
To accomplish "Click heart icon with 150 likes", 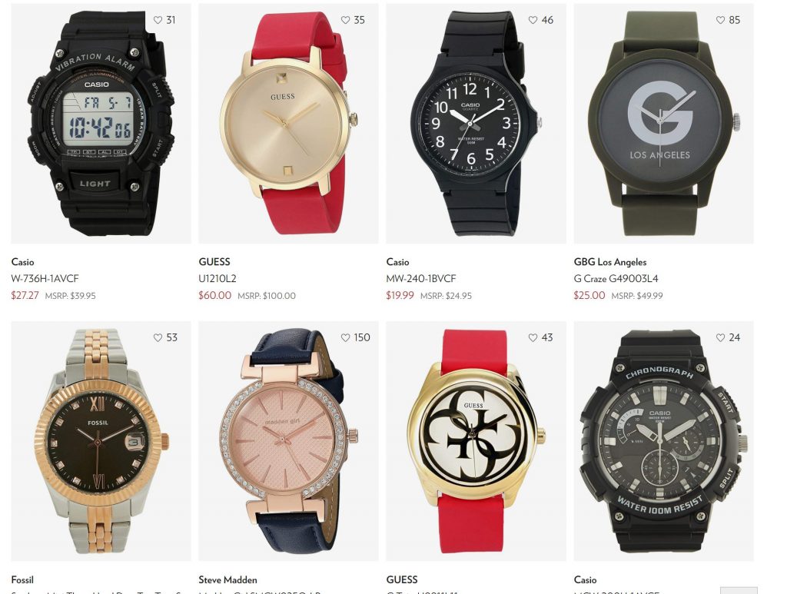I will click(x=345, y=337).
